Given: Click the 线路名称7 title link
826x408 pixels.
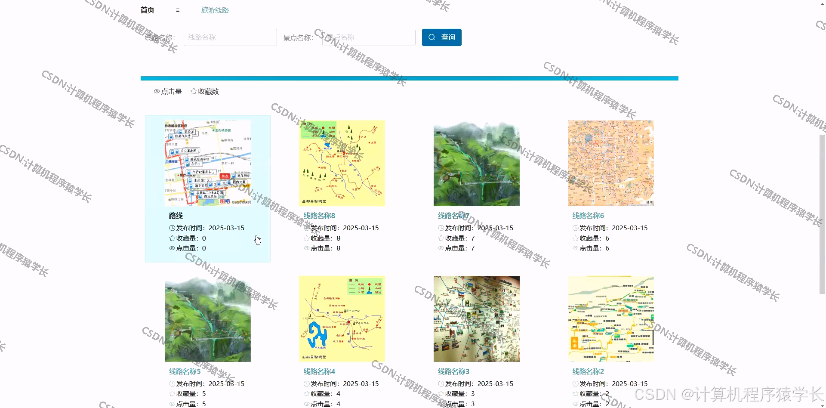Looking at the screenshot, I should (x=454, y=216).
